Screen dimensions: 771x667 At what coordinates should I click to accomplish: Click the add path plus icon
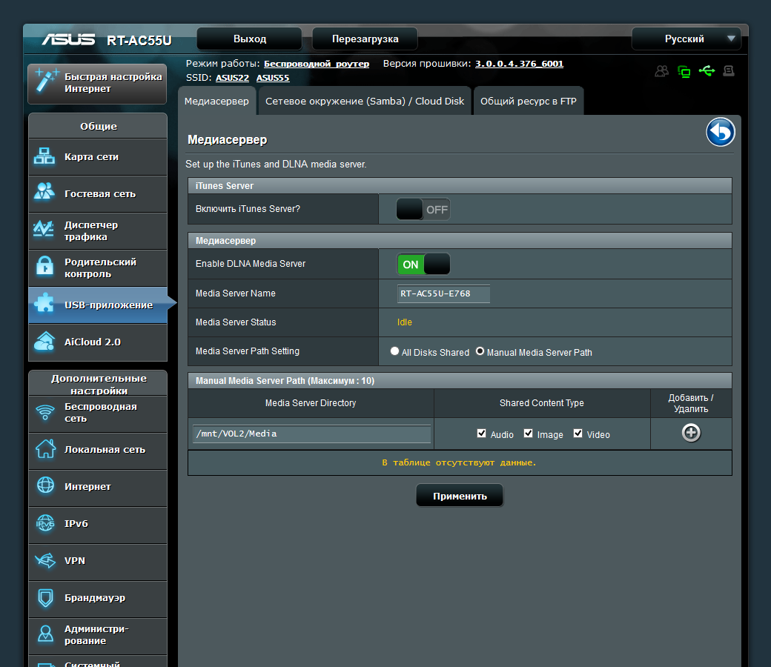[691, 433]
